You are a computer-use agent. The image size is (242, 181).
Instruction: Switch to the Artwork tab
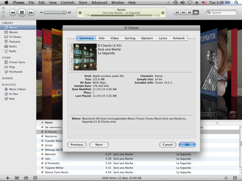pos(179,38)
